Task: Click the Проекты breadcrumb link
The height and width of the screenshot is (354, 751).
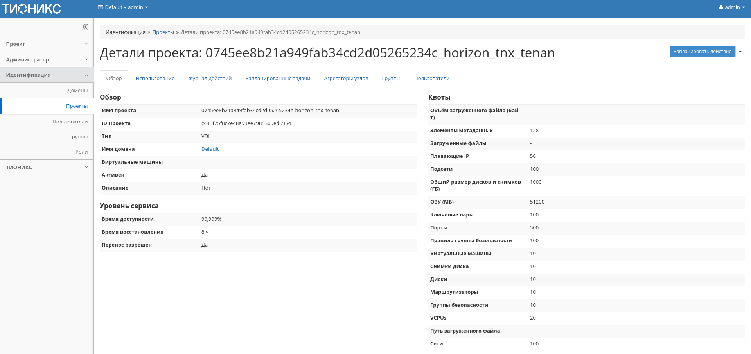Action: 163,32
